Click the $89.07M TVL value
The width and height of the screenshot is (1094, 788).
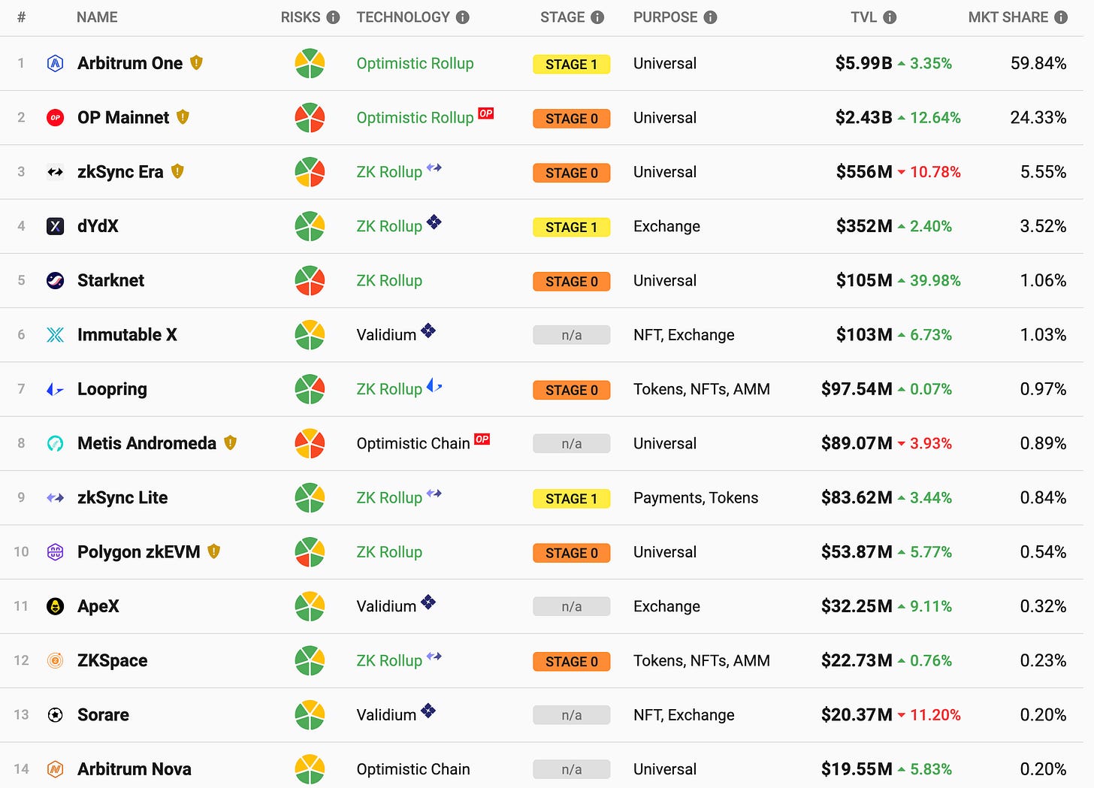[x=857, y=443]
